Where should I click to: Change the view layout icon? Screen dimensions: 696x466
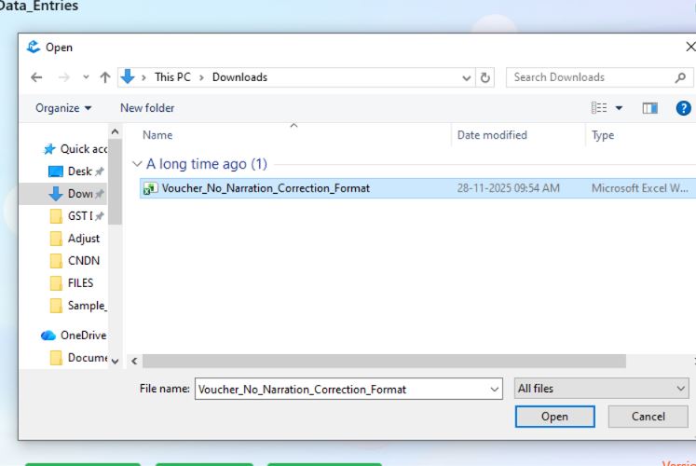(599, 108)
